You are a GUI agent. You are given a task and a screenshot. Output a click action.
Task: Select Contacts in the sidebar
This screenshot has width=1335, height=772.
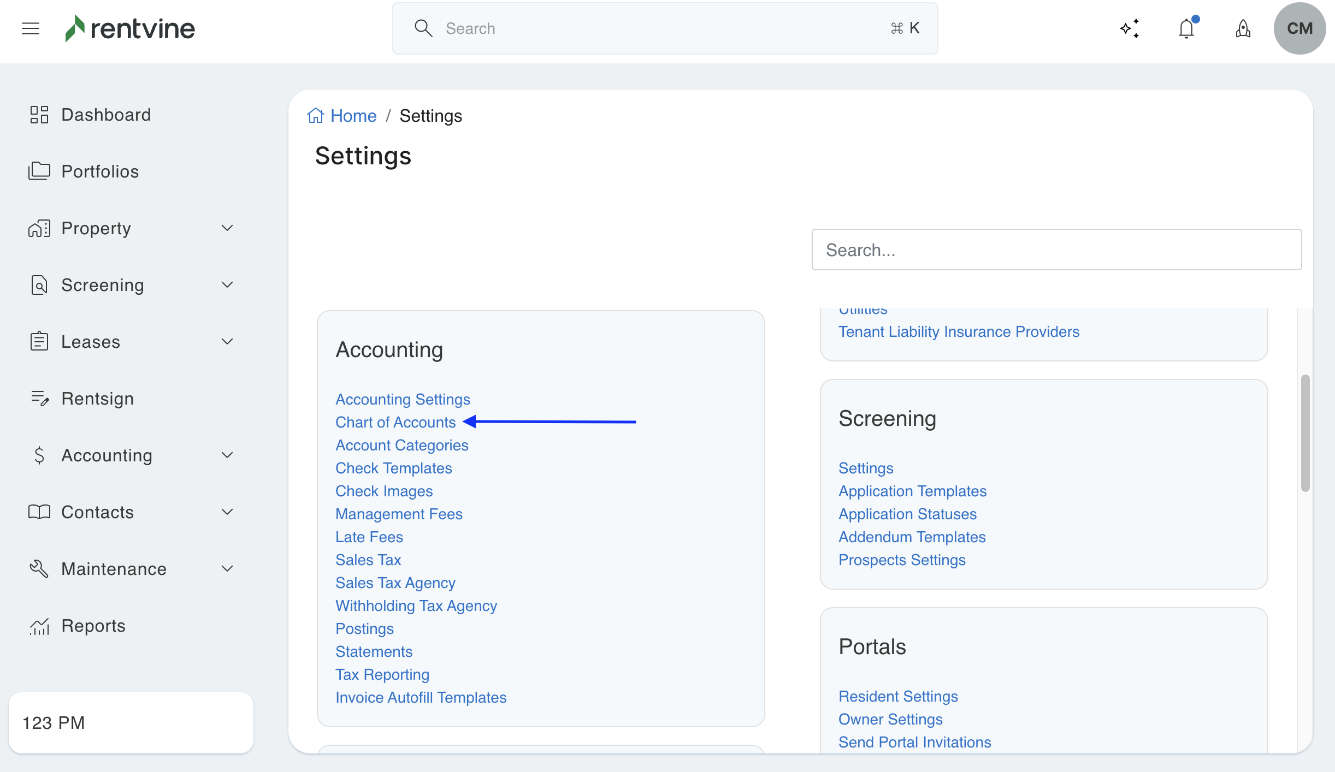[97, 512]
